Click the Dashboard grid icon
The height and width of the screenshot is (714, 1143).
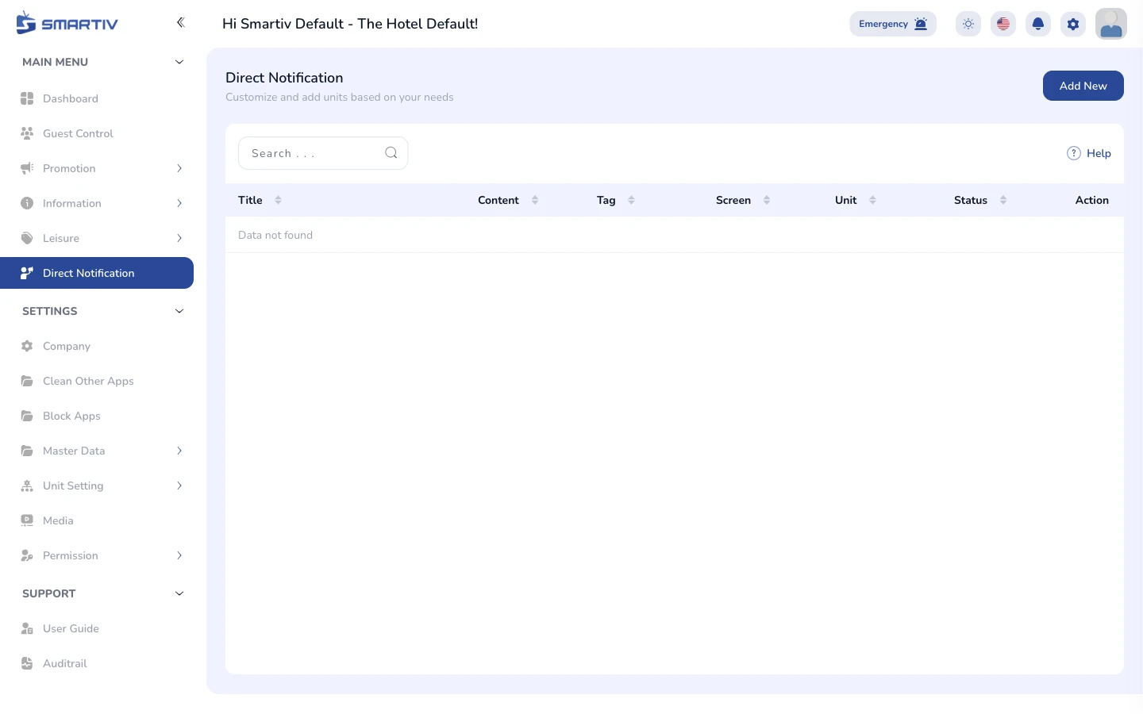click(27, 98)
